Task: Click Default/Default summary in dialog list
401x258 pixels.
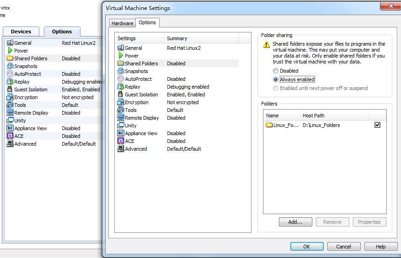Action: [184, 149]
